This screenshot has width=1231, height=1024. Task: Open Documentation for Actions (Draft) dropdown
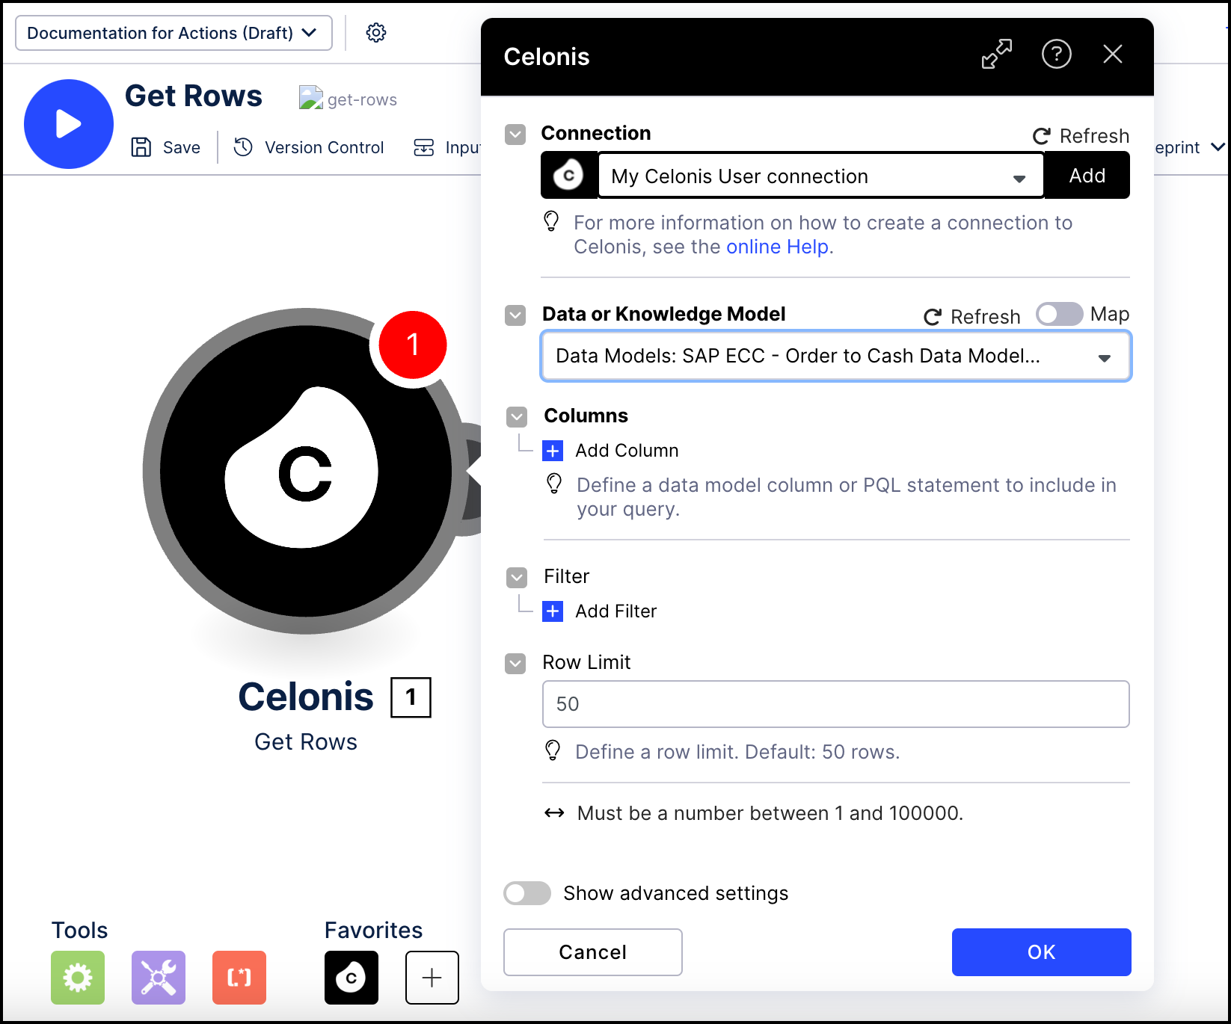pos(174,33)
